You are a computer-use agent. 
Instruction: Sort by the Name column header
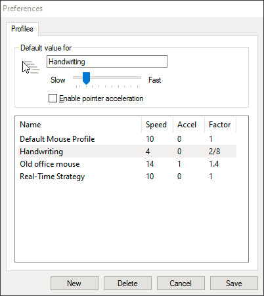pyautogui.click(x=78, y=125)
